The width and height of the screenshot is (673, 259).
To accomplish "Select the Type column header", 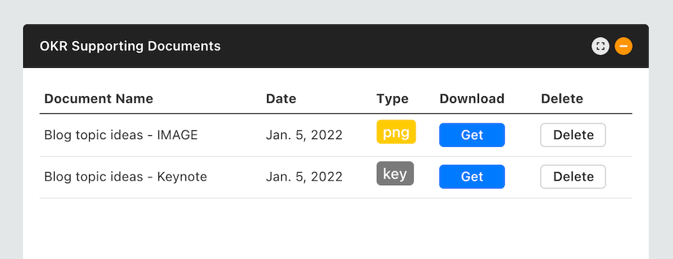I will coord(393,99).
